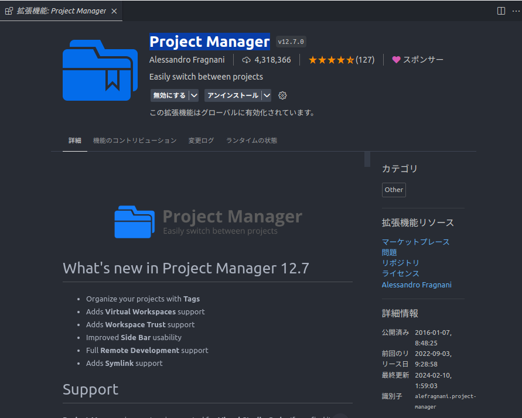This screenshot has width=522, height=418.
Task: Click the rating count (127)
Action: tap(365, 60)
